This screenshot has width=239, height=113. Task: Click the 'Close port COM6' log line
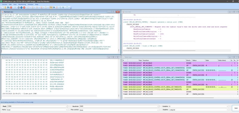(19, 94)
